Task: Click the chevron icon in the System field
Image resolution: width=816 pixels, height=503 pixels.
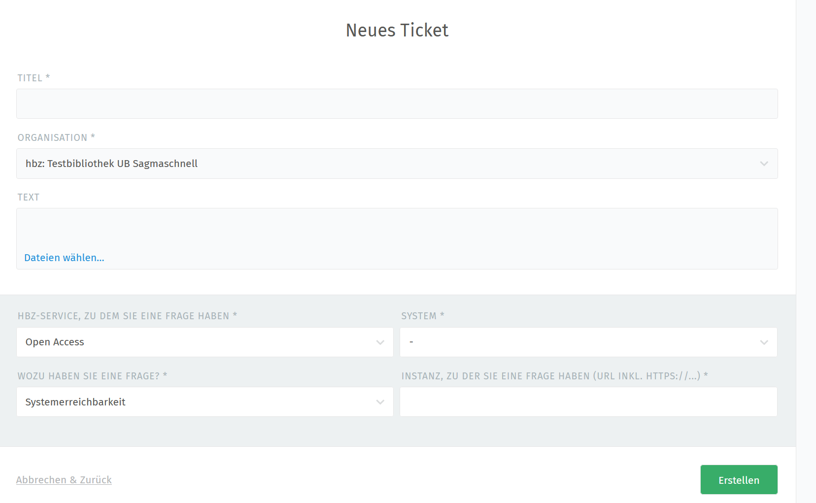Action: tap(764, 342)
